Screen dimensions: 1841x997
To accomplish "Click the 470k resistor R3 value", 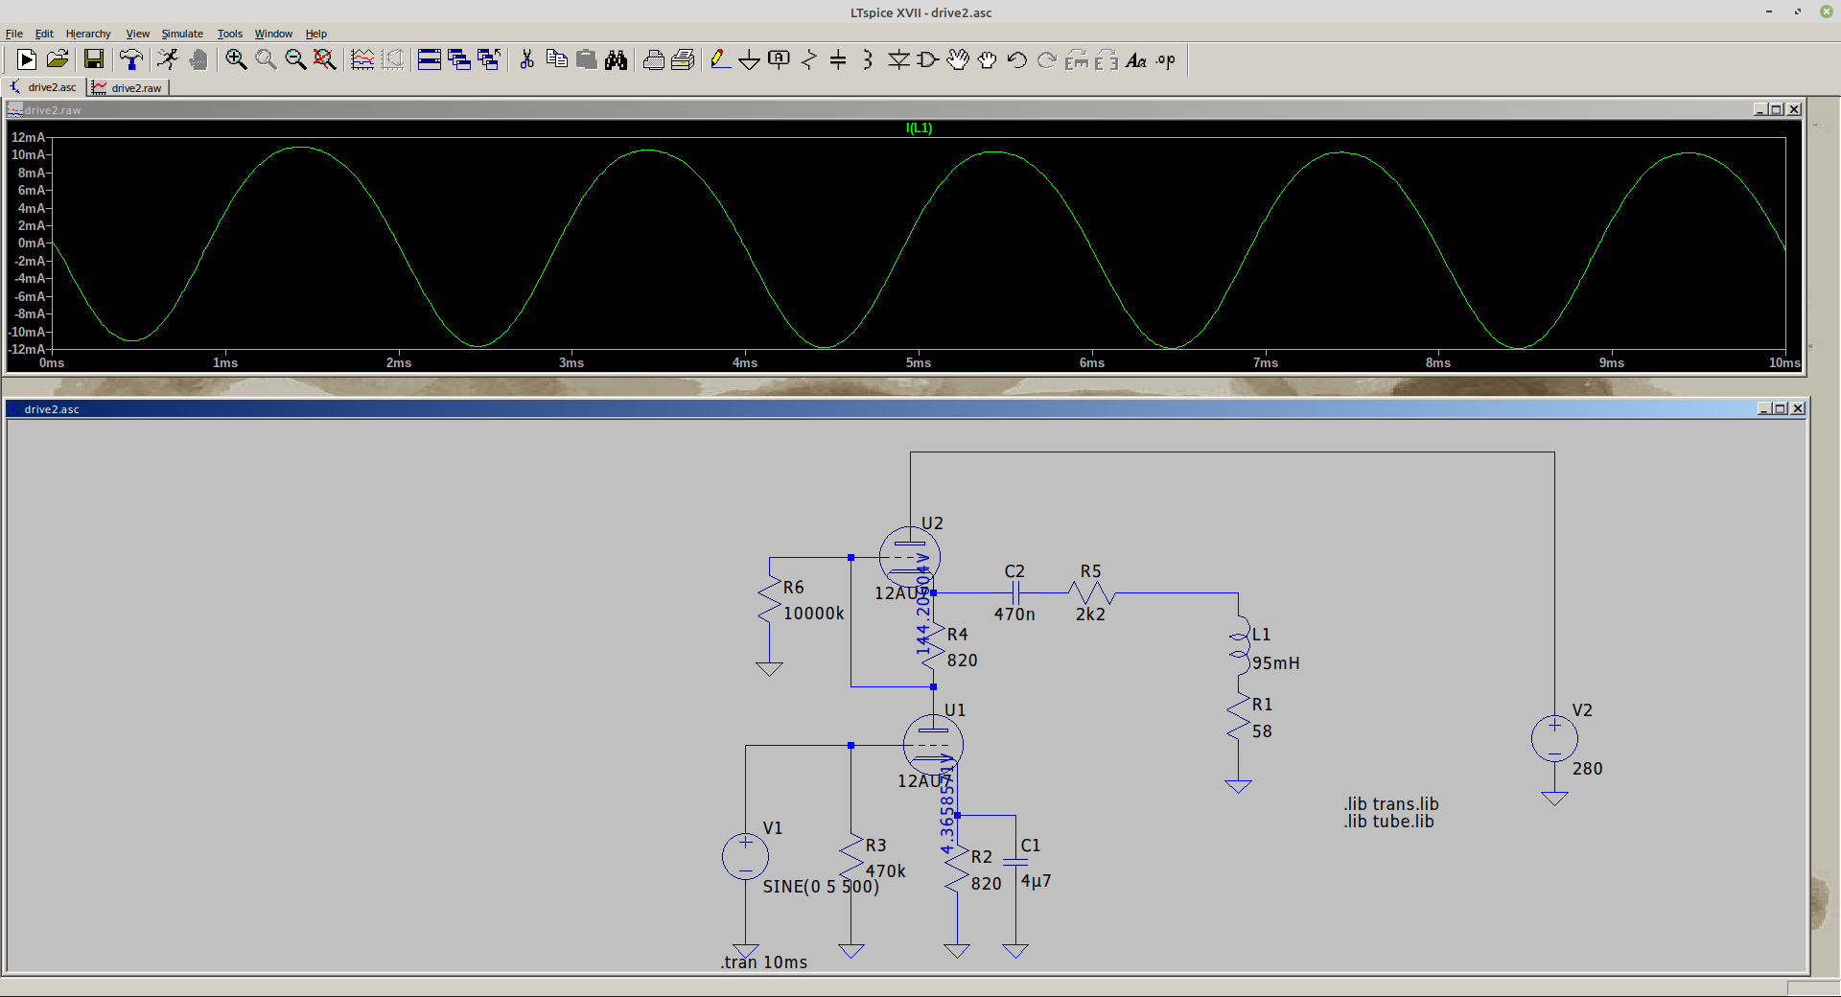I will [886, 871].
